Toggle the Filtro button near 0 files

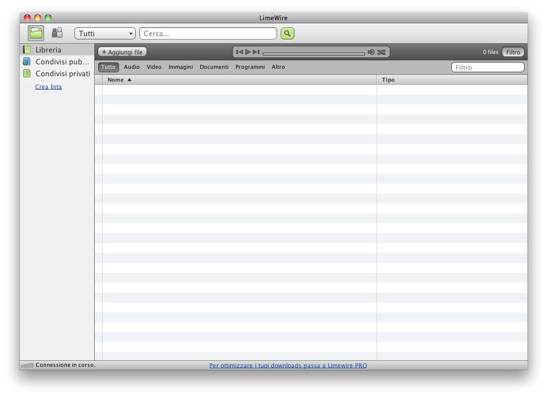[513, 52]
